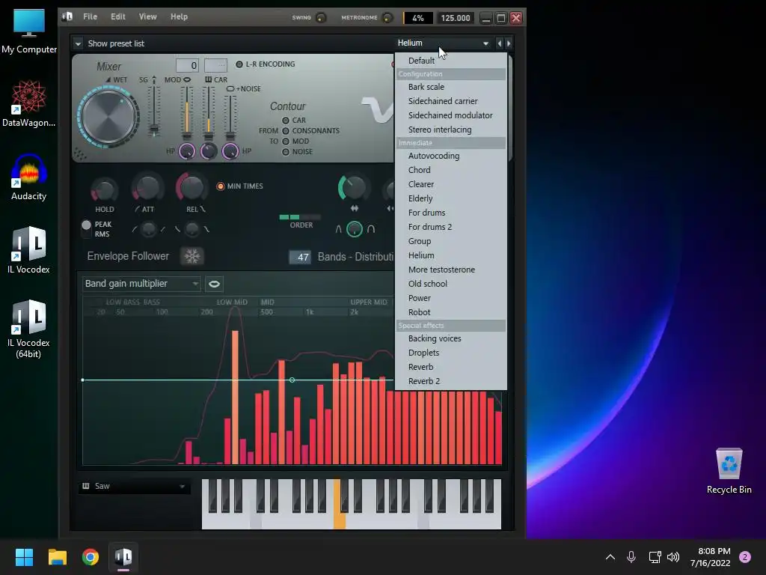766x575 pixels.
Task: Click the mixer value field showing 0
Action: 187,65
